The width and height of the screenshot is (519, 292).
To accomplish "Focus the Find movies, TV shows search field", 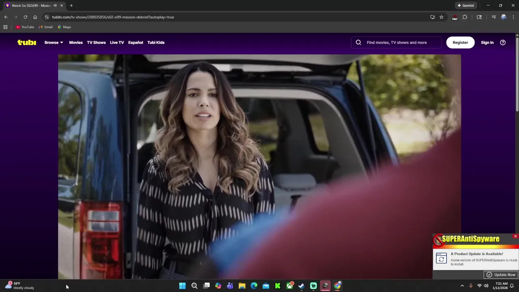I will [x=397, y=42].
